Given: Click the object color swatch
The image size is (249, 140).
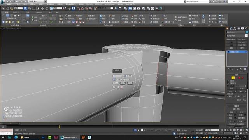Looking at the screenshot, I should (247, 32).
